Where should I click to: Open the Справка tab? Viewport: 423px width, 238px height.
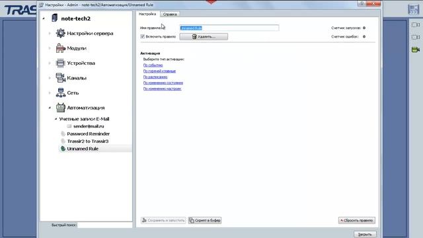pyautogui.click(x=170, y=15)
